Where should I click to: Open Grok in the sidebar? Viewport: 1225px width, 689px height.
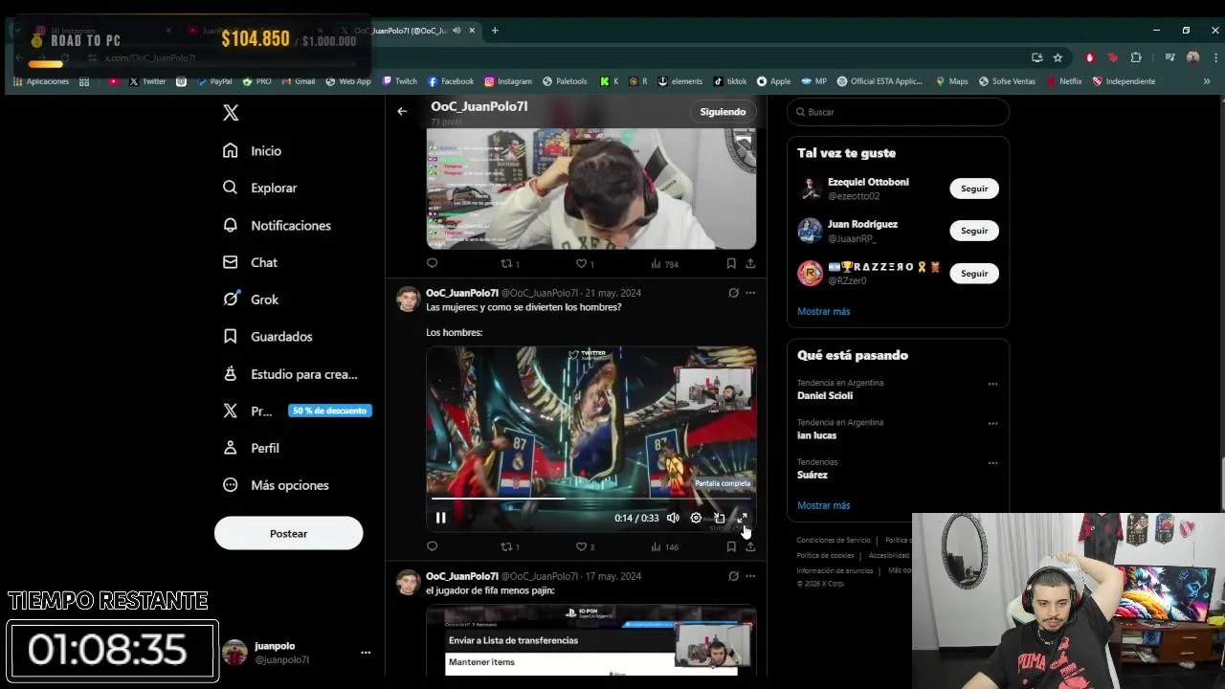click(x=251, y=300)
